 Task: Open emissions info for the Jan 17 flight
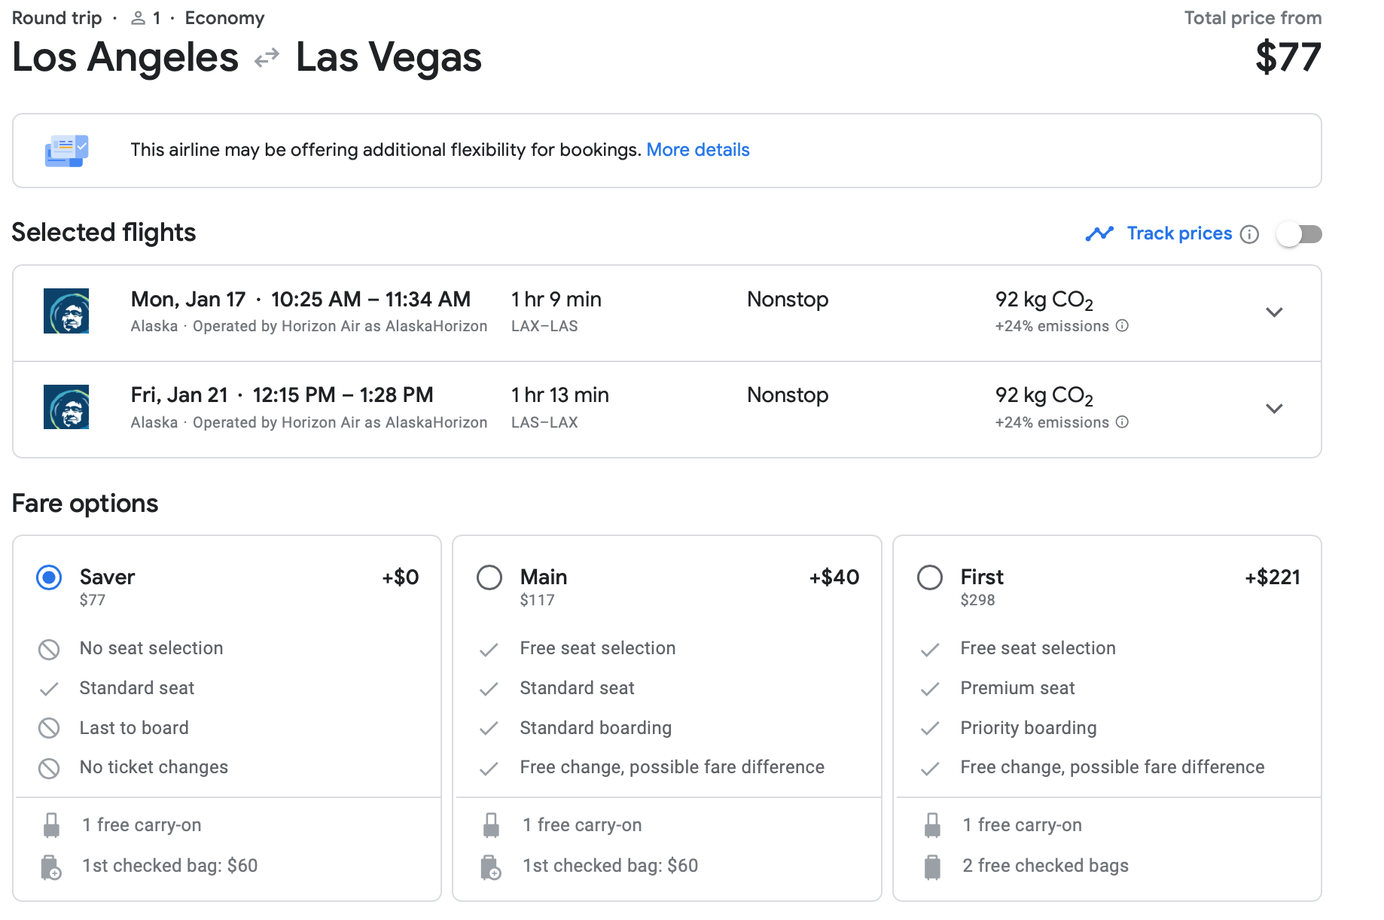[1122, 326]
